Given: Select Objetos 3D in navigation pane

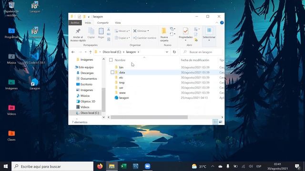Looking at the screenshot, I should coord(86,101).
